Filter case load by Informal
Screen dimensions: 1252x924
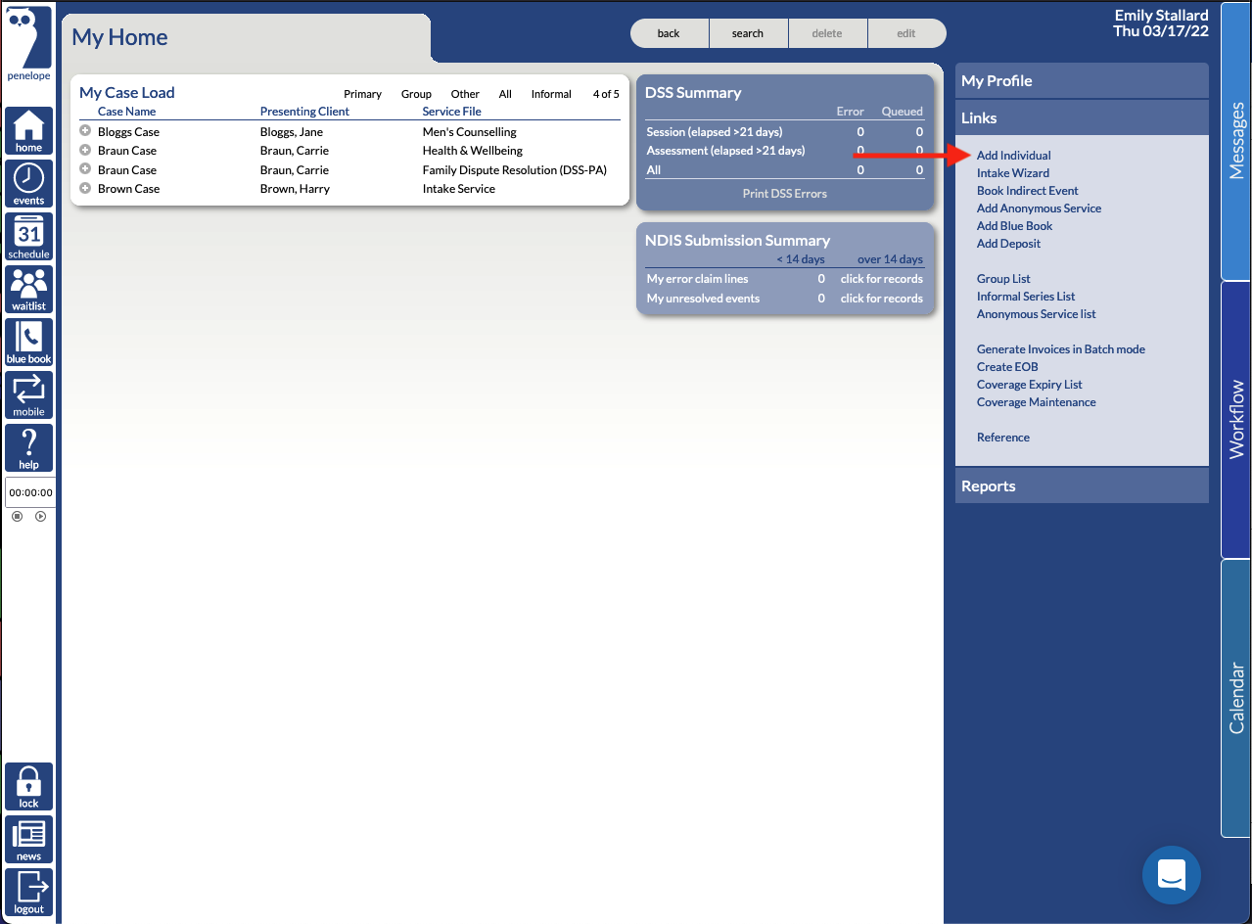(551, 94)
